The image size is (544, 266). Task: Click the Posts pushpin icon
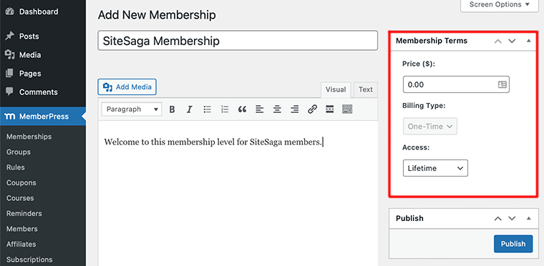(x=10, y=36)
